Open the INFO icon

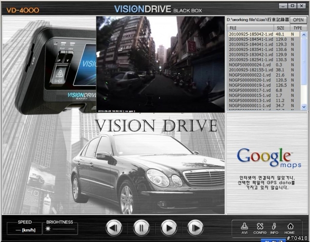(x=274, y=228)
